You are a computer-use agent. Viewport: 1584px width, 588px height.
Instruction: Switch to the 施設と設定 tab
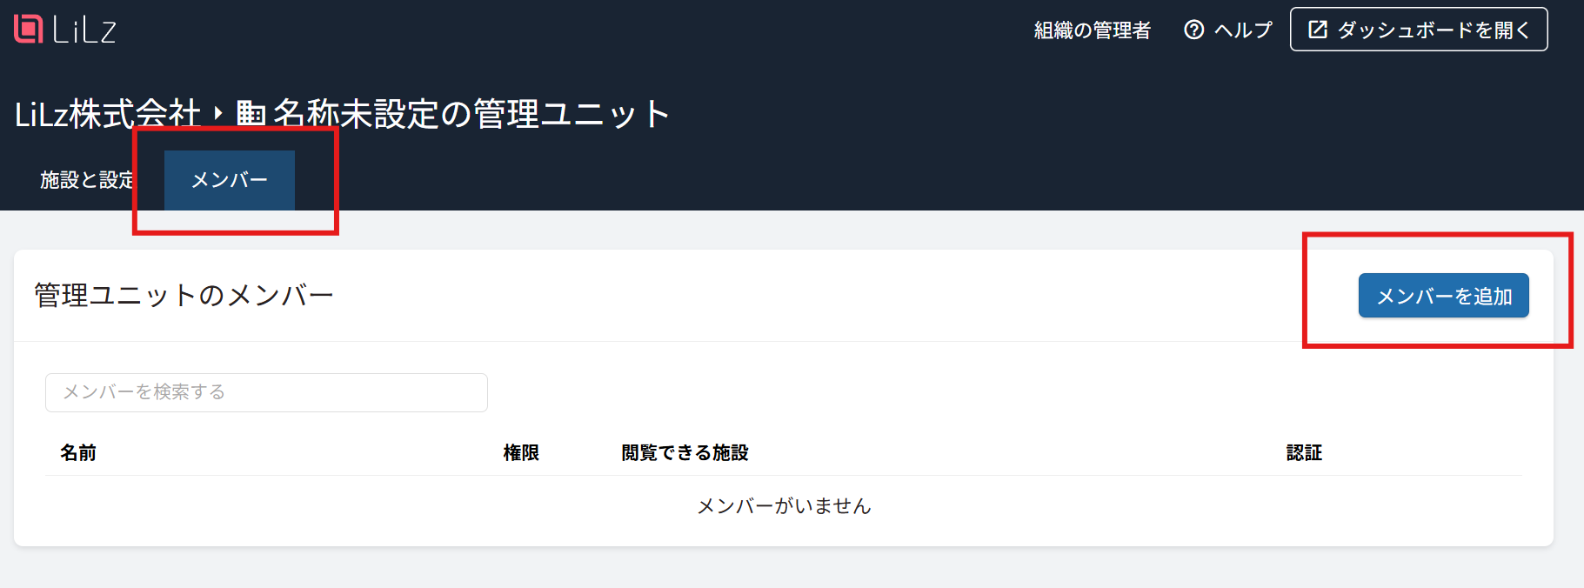tap(87, 180)
